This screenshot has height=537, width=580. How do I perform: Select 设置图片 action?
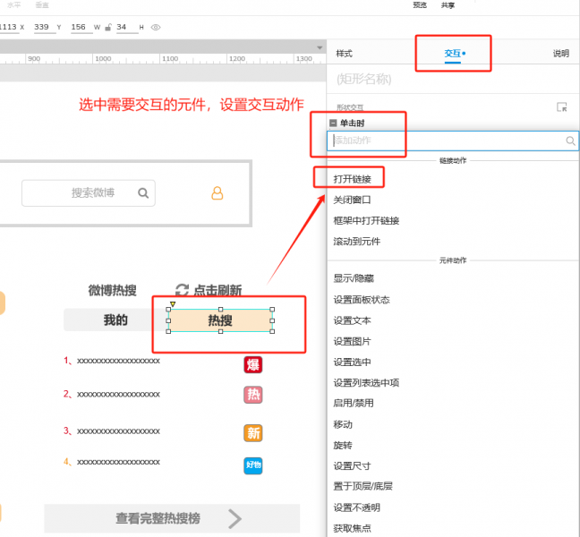tap(352, 341)
